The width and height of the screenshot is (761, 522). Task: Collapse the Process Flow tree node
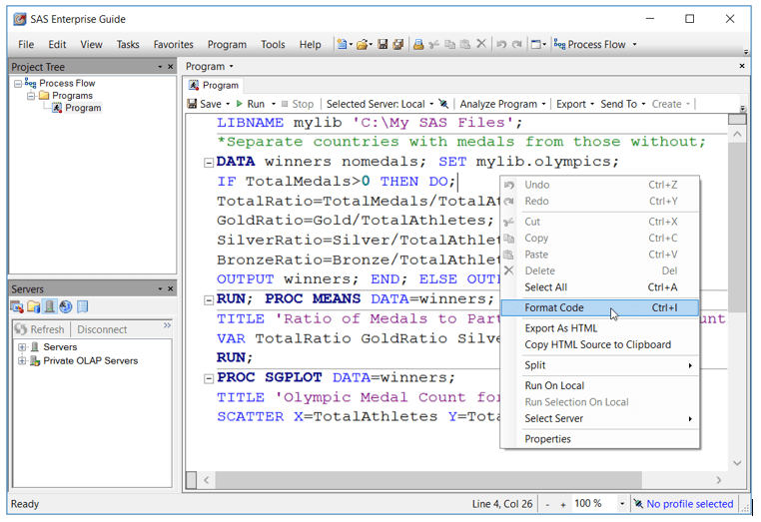[x=18, y=84]
